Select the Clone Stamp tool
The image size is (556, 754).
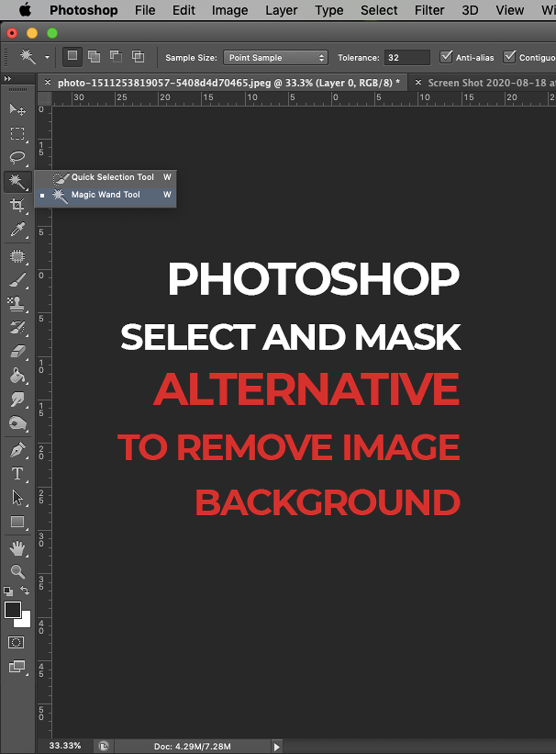17,304
